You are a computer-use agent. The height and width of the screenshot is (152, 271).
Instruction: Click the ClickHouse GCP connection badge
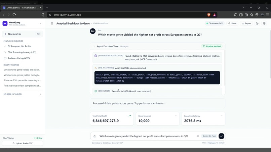[215, 23]
